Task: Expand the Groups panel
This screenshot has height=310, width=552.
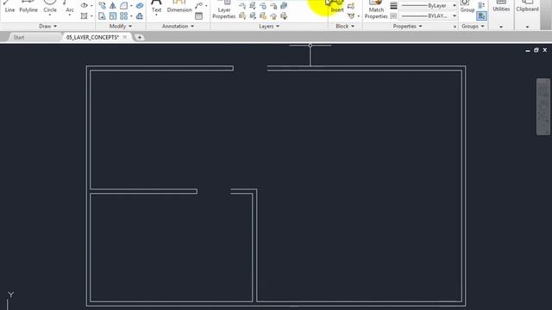Action: (x=473, y=26)
